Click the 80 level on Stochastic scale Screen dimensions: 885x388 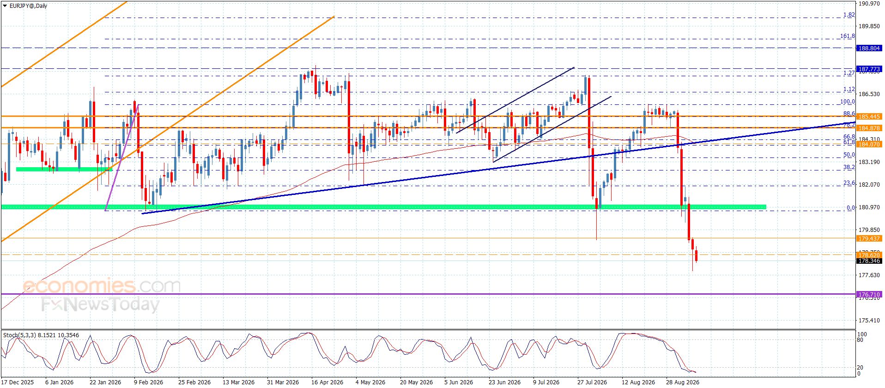pyautogui.click(x=860, y=340)
